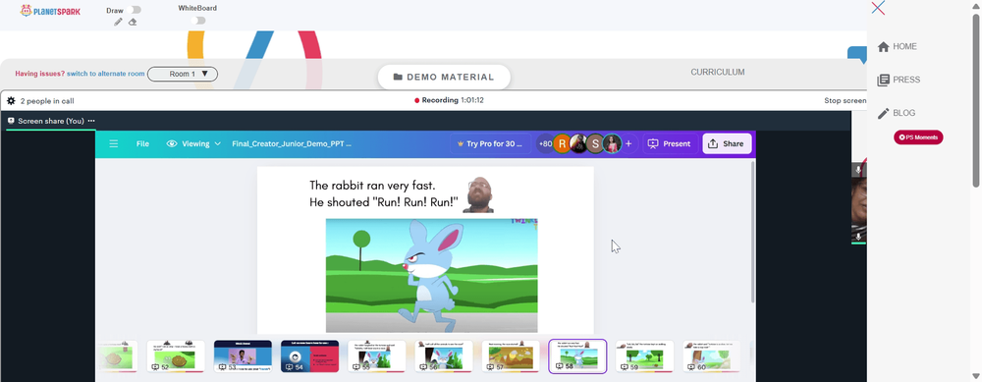982x382 pixels.
Task: Click the Share button
Action: [x=727, y=143]
